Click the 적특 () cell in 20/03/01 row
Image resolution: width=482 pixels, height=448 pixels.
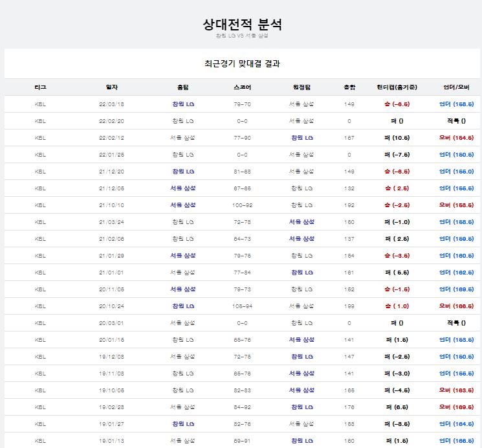coord(456,323)
